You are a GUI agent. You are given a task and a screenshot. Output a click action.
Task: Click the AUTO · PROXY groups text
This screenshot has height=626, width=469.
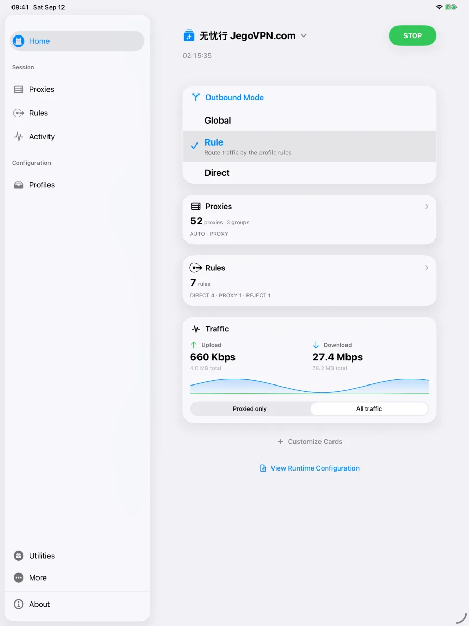[x=209, y=234]
